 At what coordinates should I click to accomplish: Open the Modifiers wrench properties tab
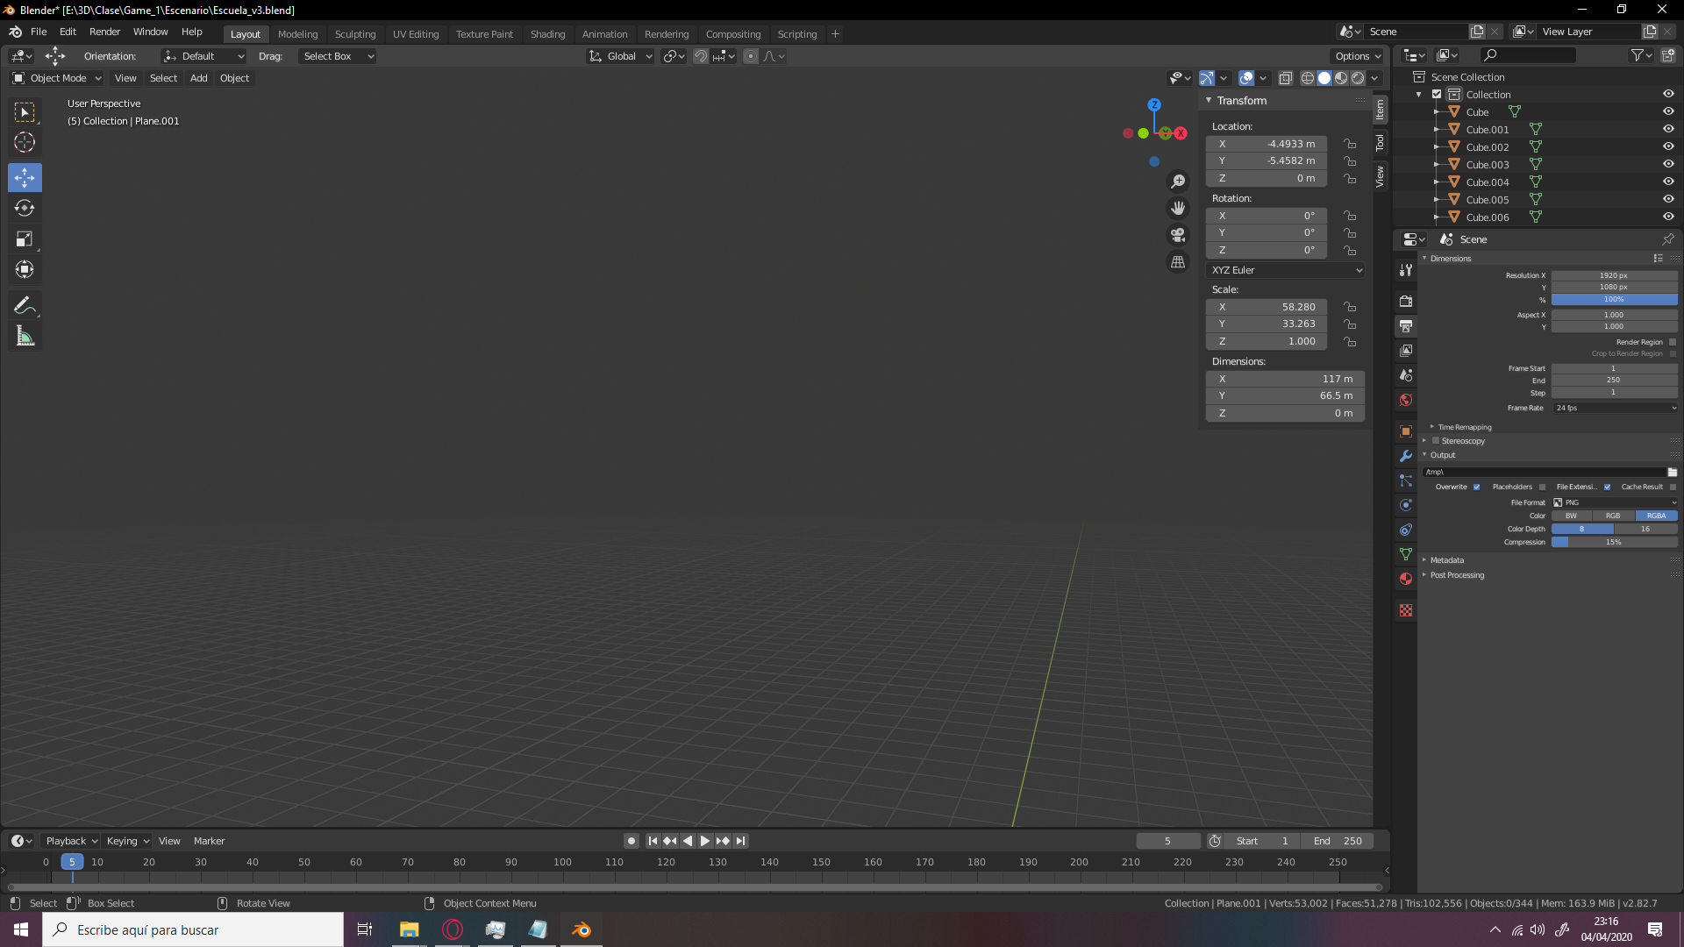(1406, 456)
